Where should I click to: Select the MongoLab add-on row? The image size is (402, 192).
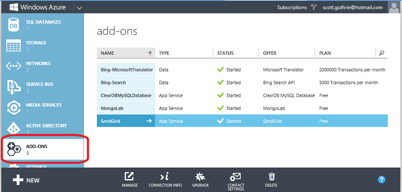[x=242, y=108]
